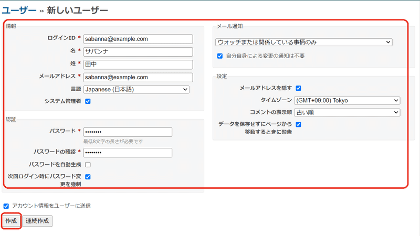The image size is (420, 236).
Task: Open the メール通知 dropdown
Action: (x=304, y=42)
